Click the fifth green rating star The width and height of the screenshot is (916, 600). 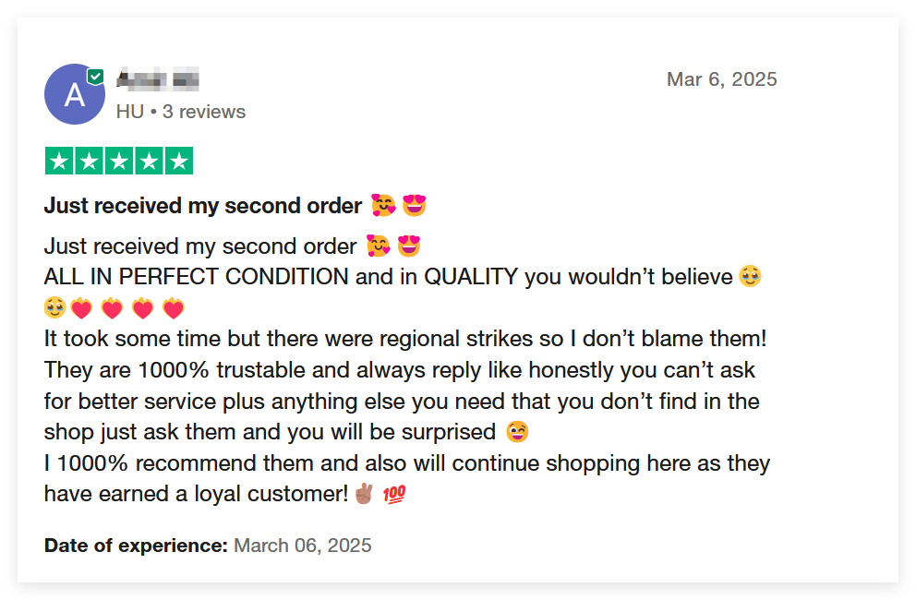179,161
